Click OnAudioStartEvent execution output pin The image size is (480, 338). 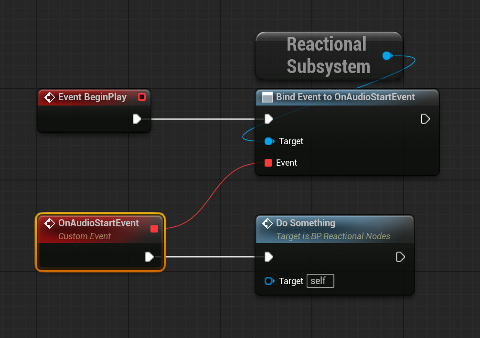point(149,257)
